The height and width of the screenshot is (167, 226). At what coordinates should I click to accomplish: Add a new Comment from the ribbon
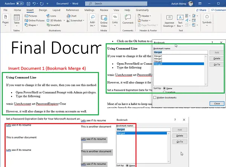(128, 19)
